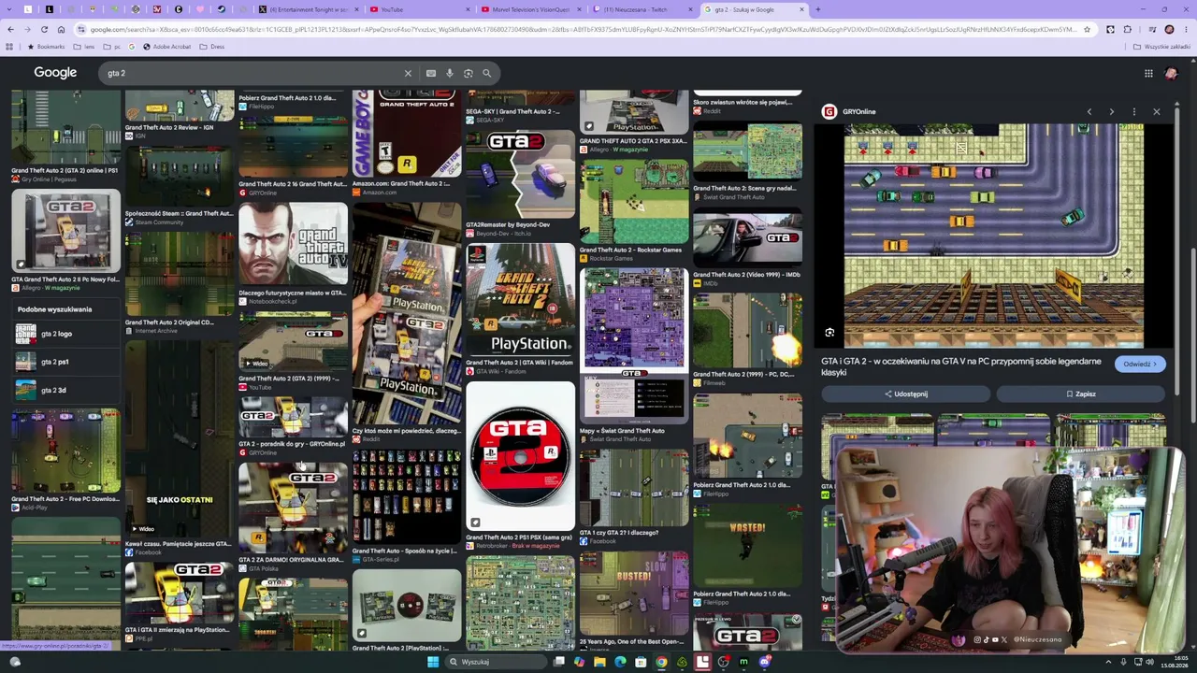Close the 'gta 2 - Szukaj w Google' tab
The image size is (1197, 673).
point(801,9)
